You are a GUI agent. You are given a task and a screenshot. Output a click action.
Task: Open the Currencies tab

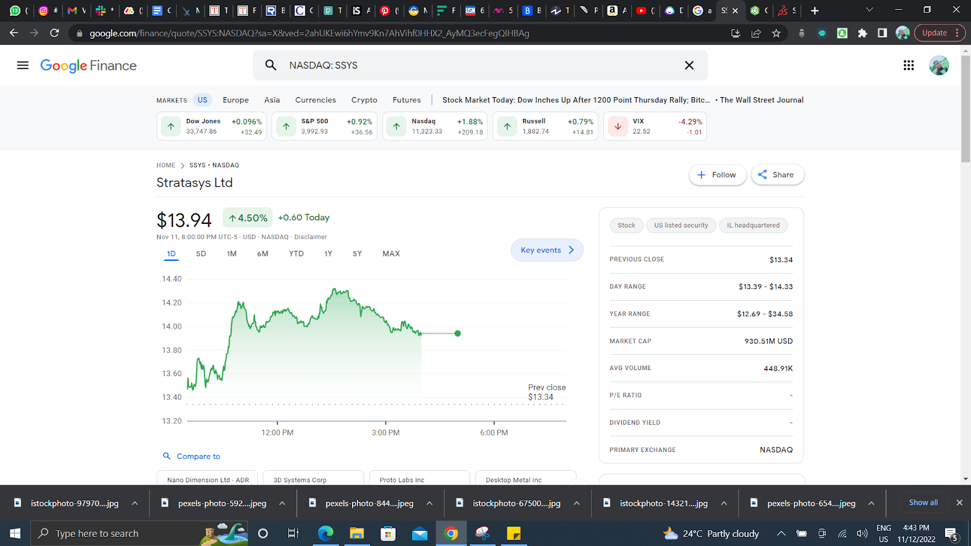316,100
